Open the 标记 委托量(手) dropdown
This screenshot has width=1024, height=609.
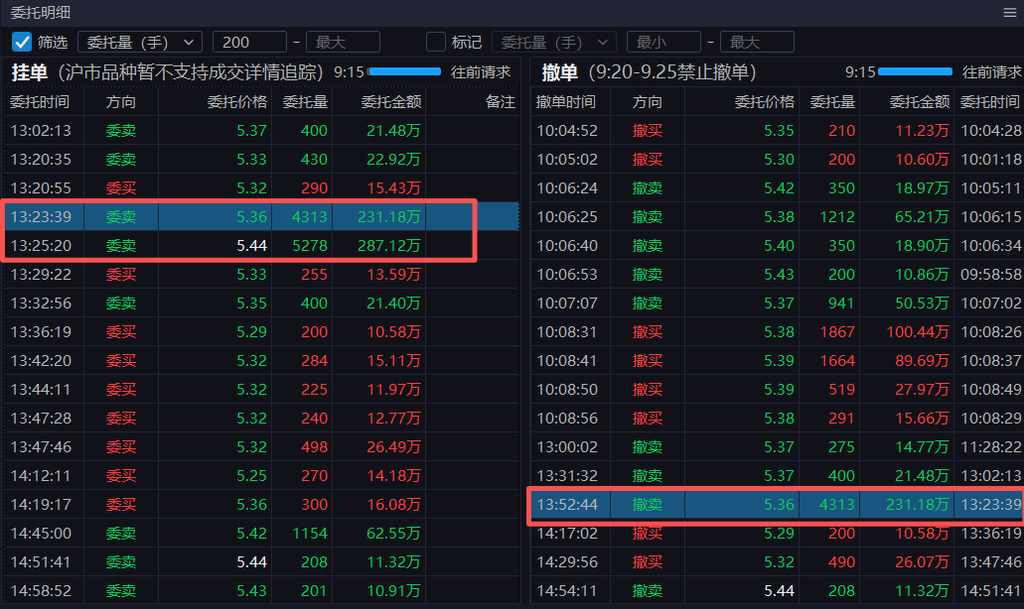coord(554,42)
